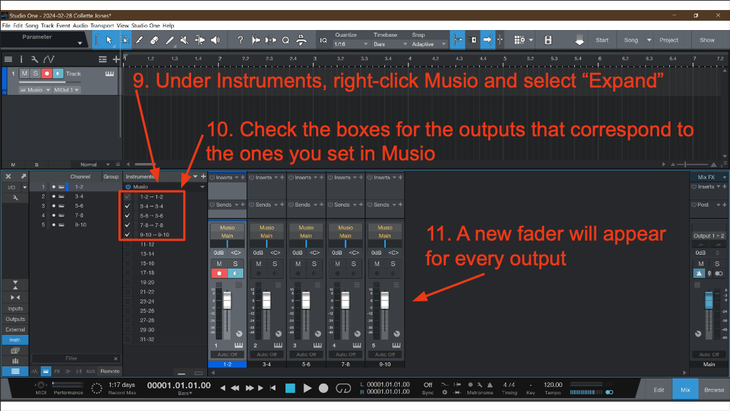Click the track list icon above the tracks
The height and width of the screenshot is (411, 730).
pos(9,59)
